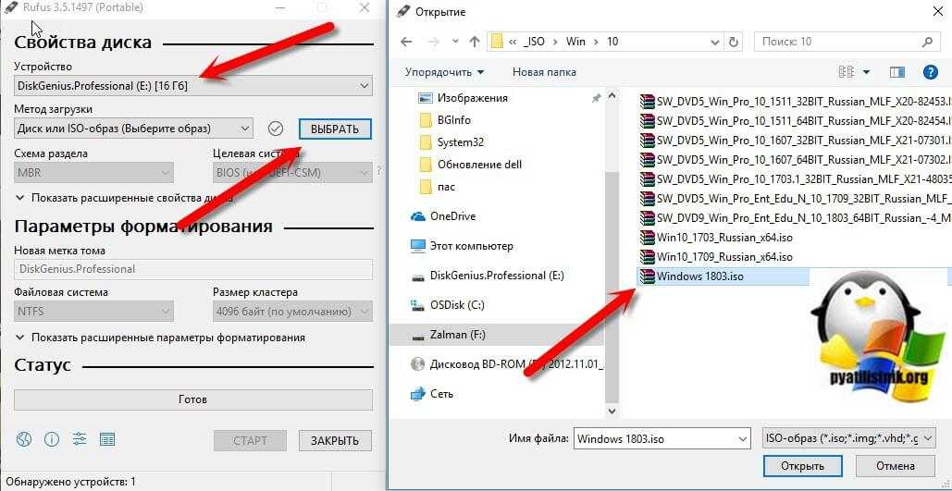Open the view options dropdown arrow

point(866,72)
